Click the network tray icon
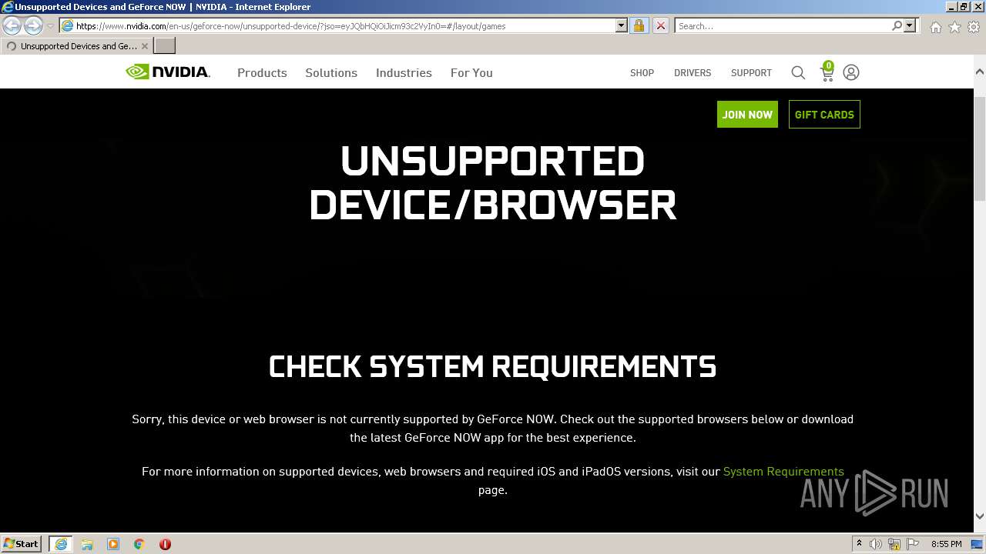This screenshot has width=986, height=554. click(x=894, y=544)
